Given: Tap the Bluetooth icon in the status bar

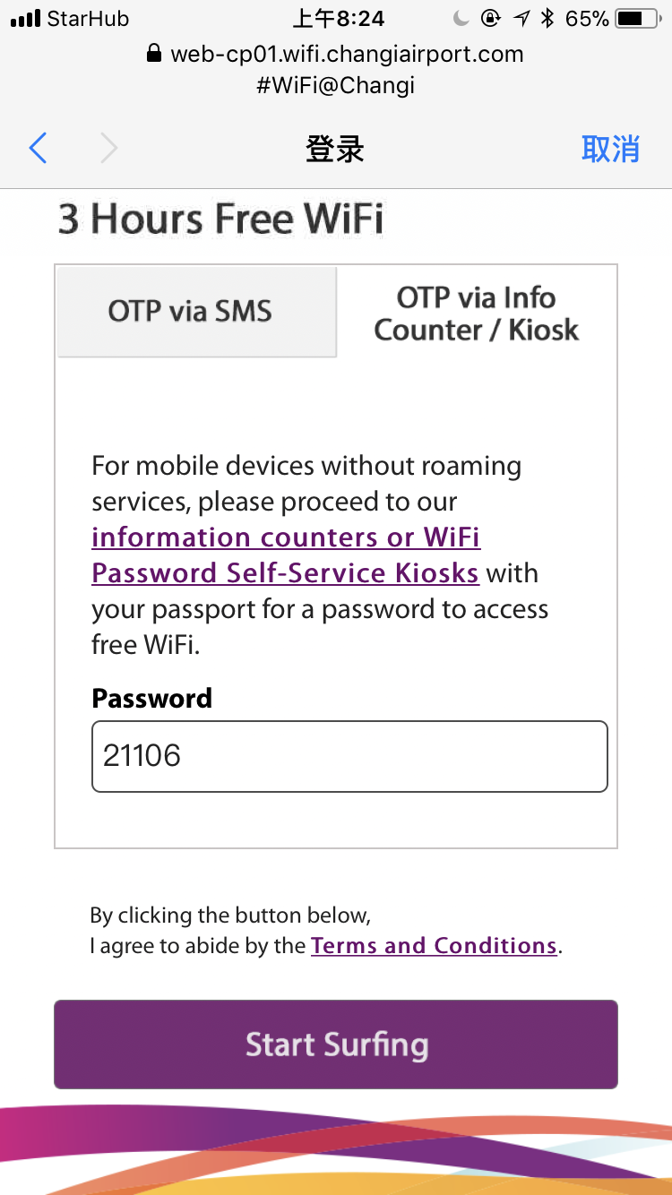Looking at the screenshot, I should coord(547,19).
